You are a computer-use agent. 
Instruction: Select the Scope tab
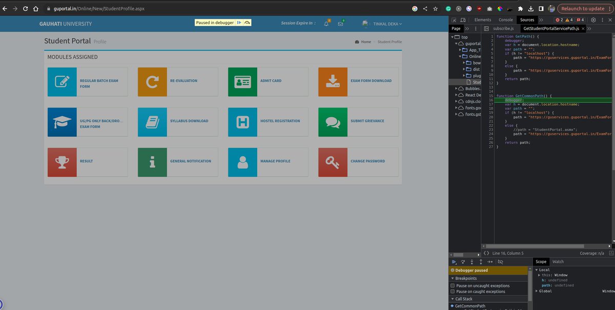coord(541,261)
